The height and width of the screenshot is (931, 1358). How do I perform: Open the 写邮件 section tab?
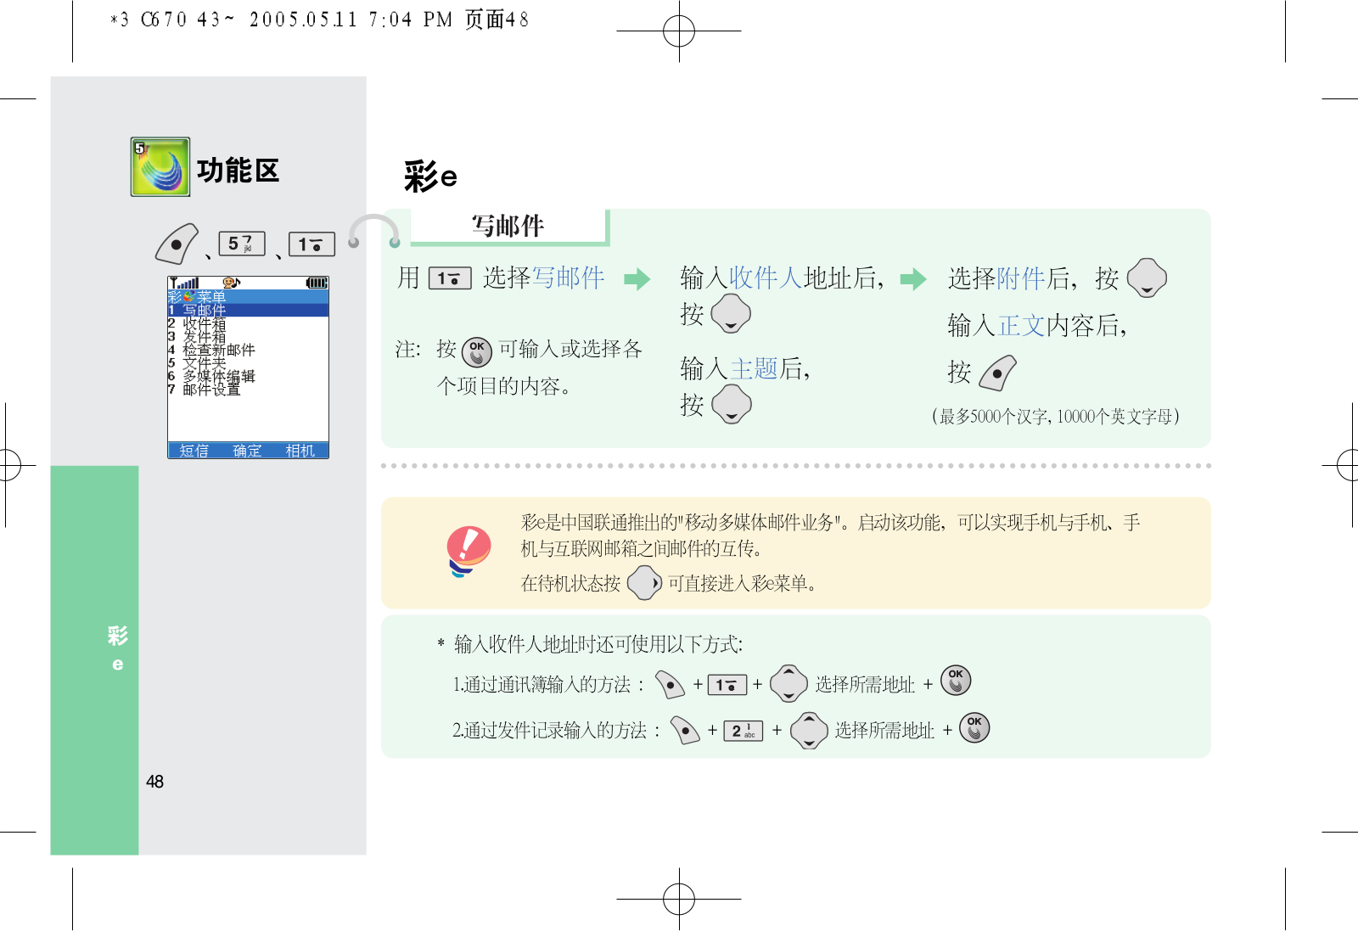(x=509, y=226)
